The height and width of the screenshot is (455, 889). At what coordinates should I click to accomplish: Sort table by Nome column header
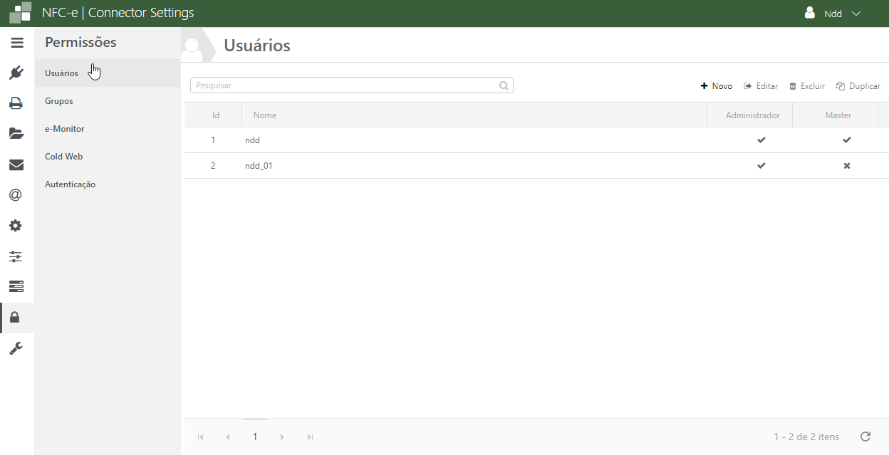coord(265,115)
